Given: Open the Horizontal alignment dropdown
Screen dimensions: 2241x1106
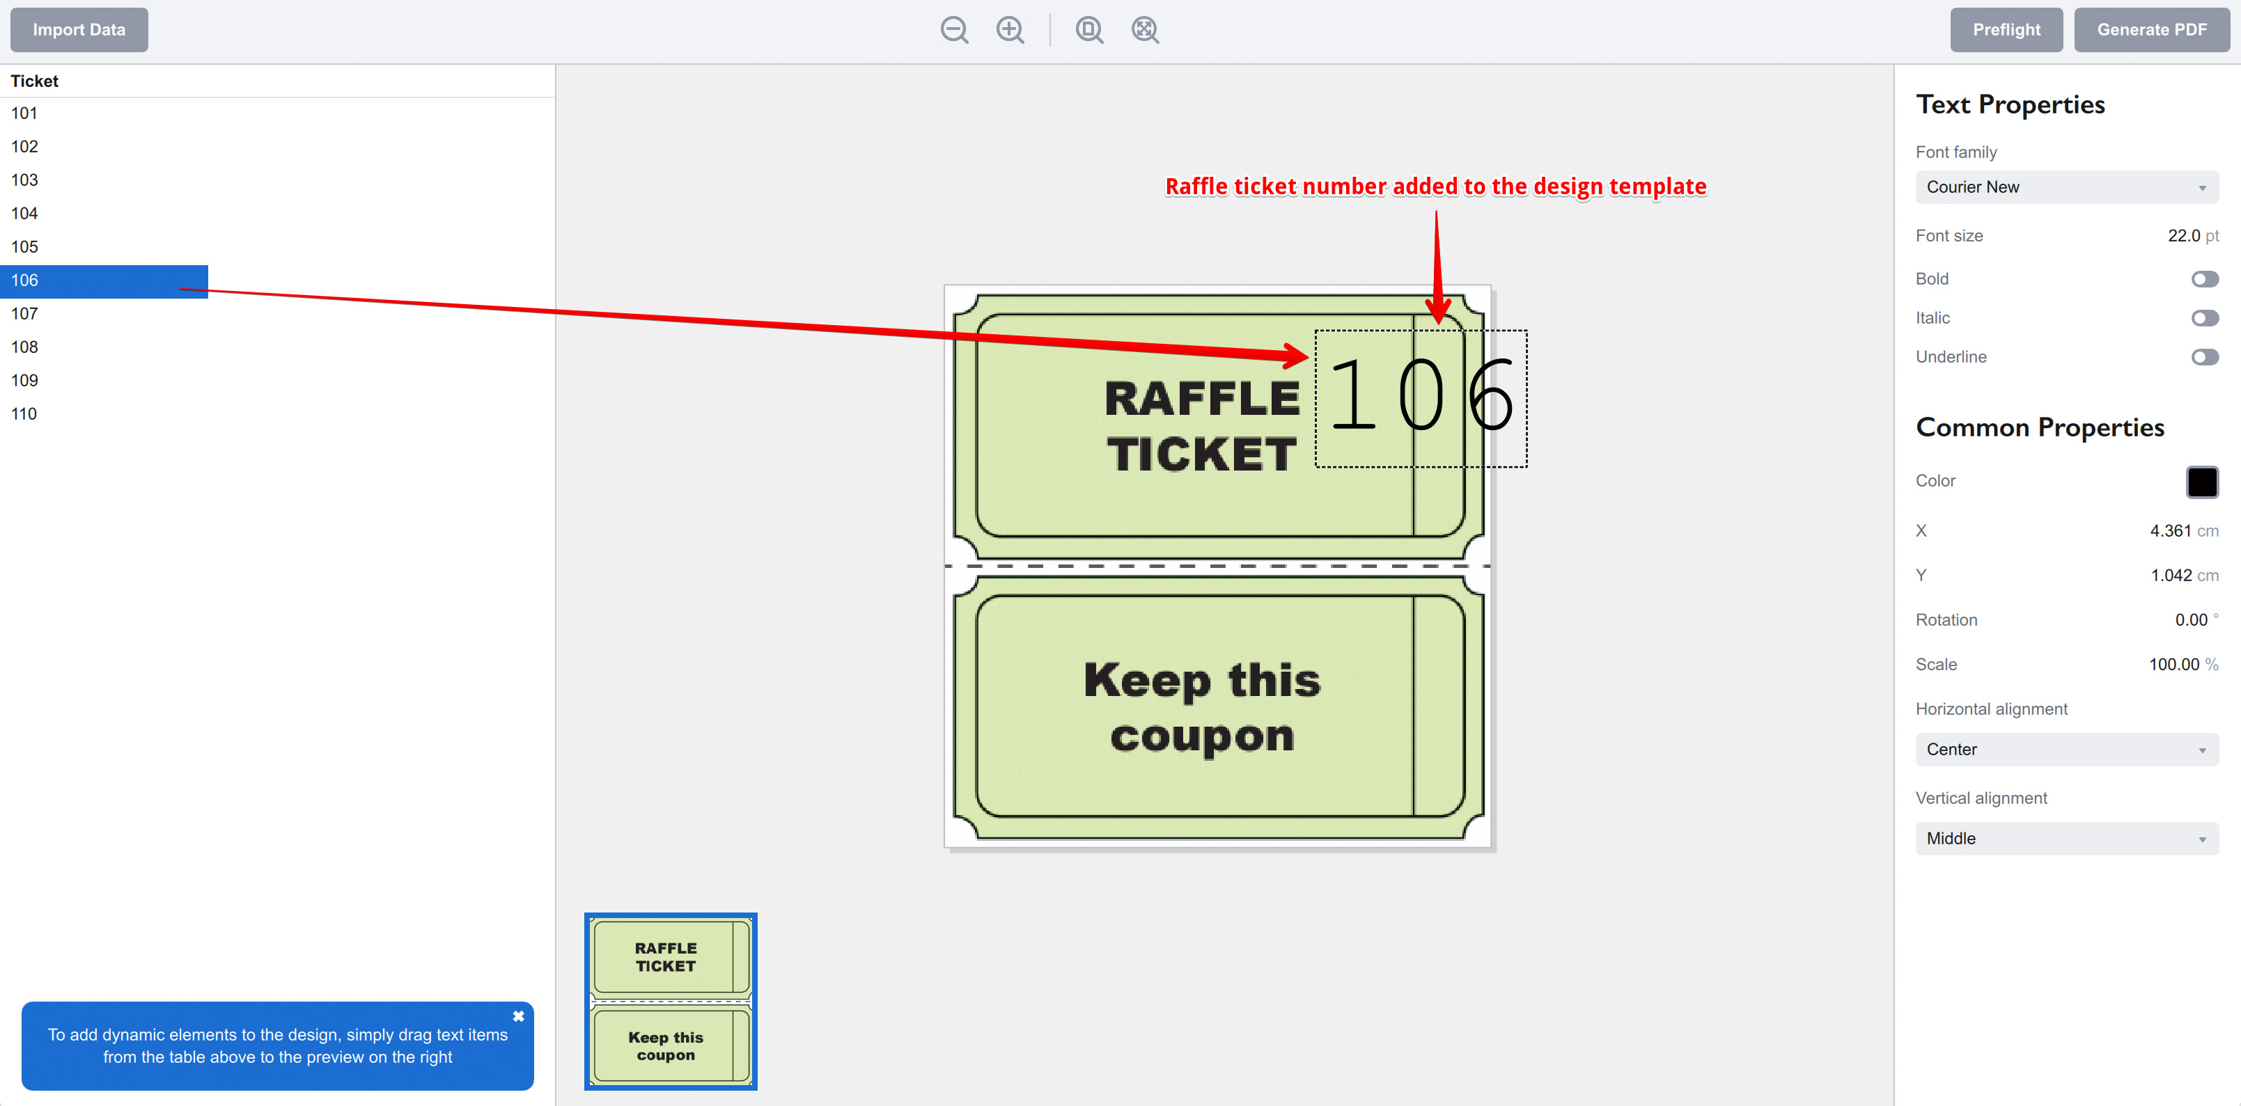Looking at the screenshot, I should [x=2066, y=749].
